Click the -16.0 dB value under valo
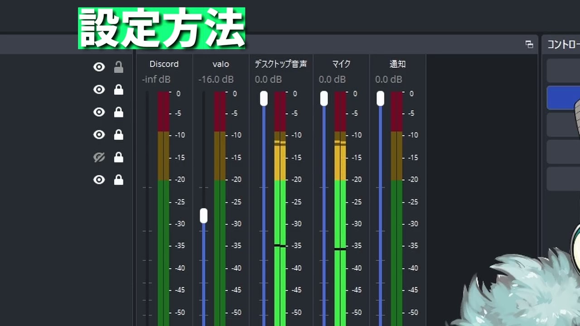The image size is (580, 326). coord(216,80)
